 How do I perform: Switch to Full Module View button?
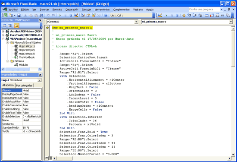50,158
